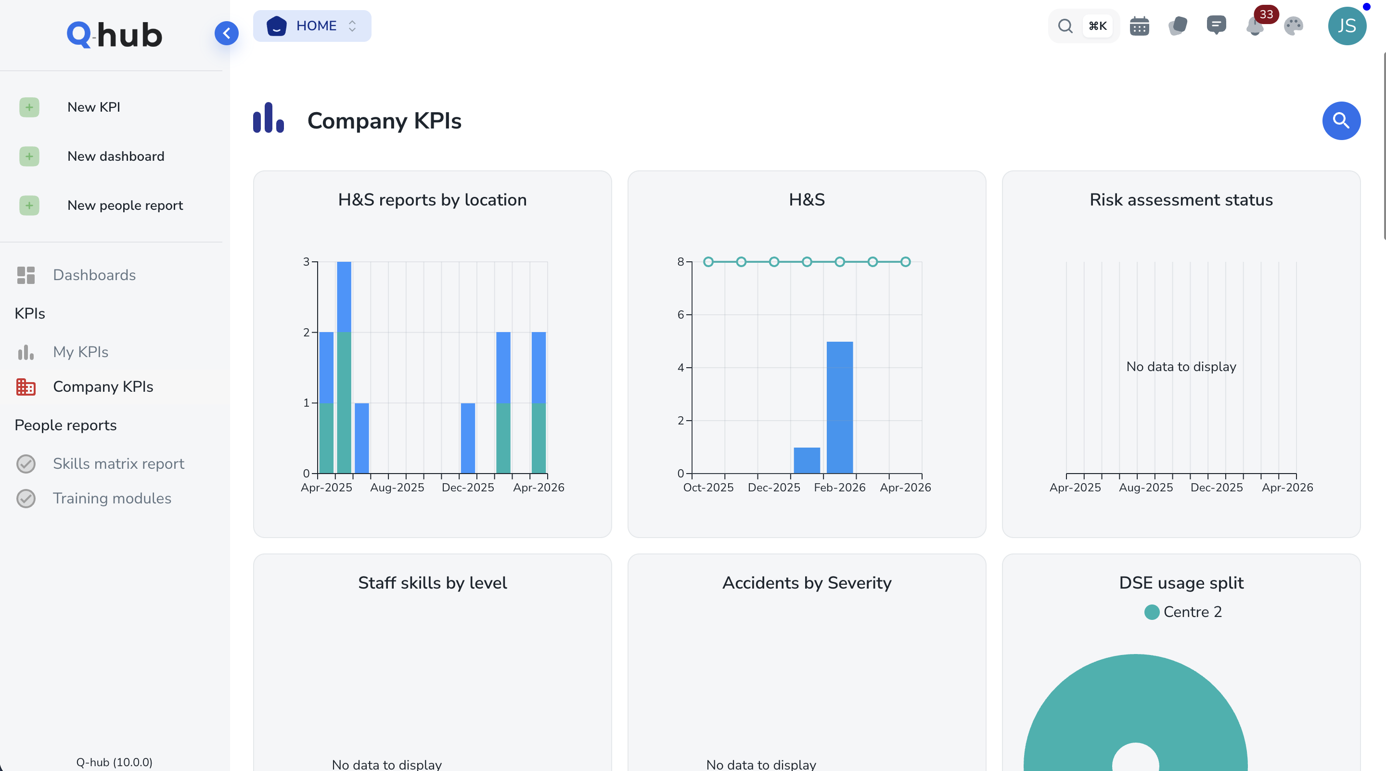1386x771 pixels.
Task: Expand the People reports section
Action: [x=65, y=425]
